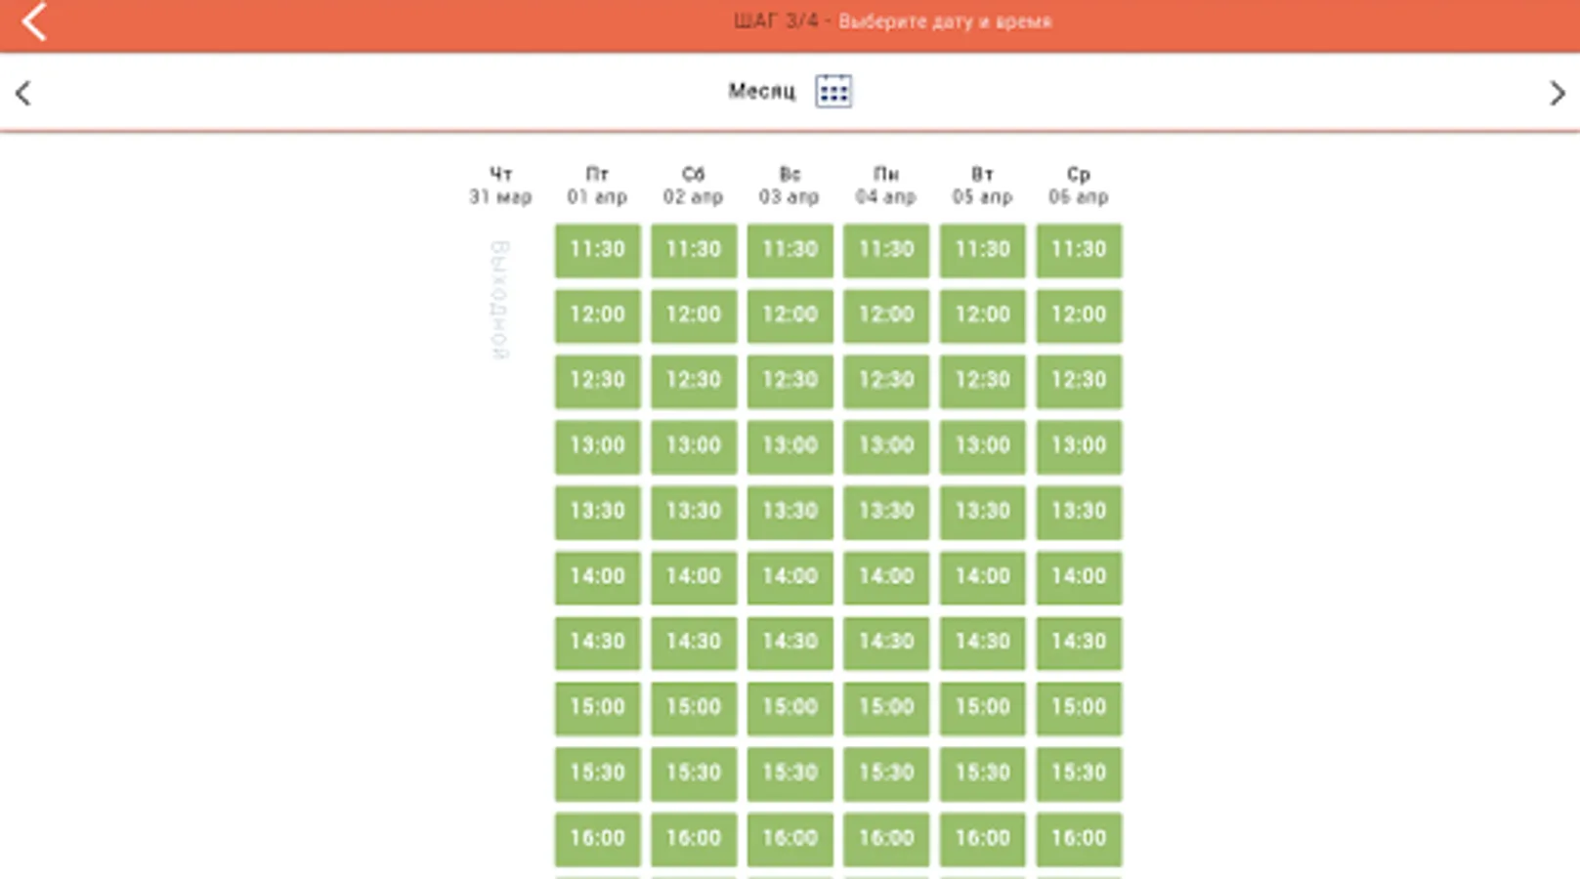The width and height of the screenshot is (1580, 879).
Task: Book 15:30 on Вс 03 апр
Action: click(790, 774)
